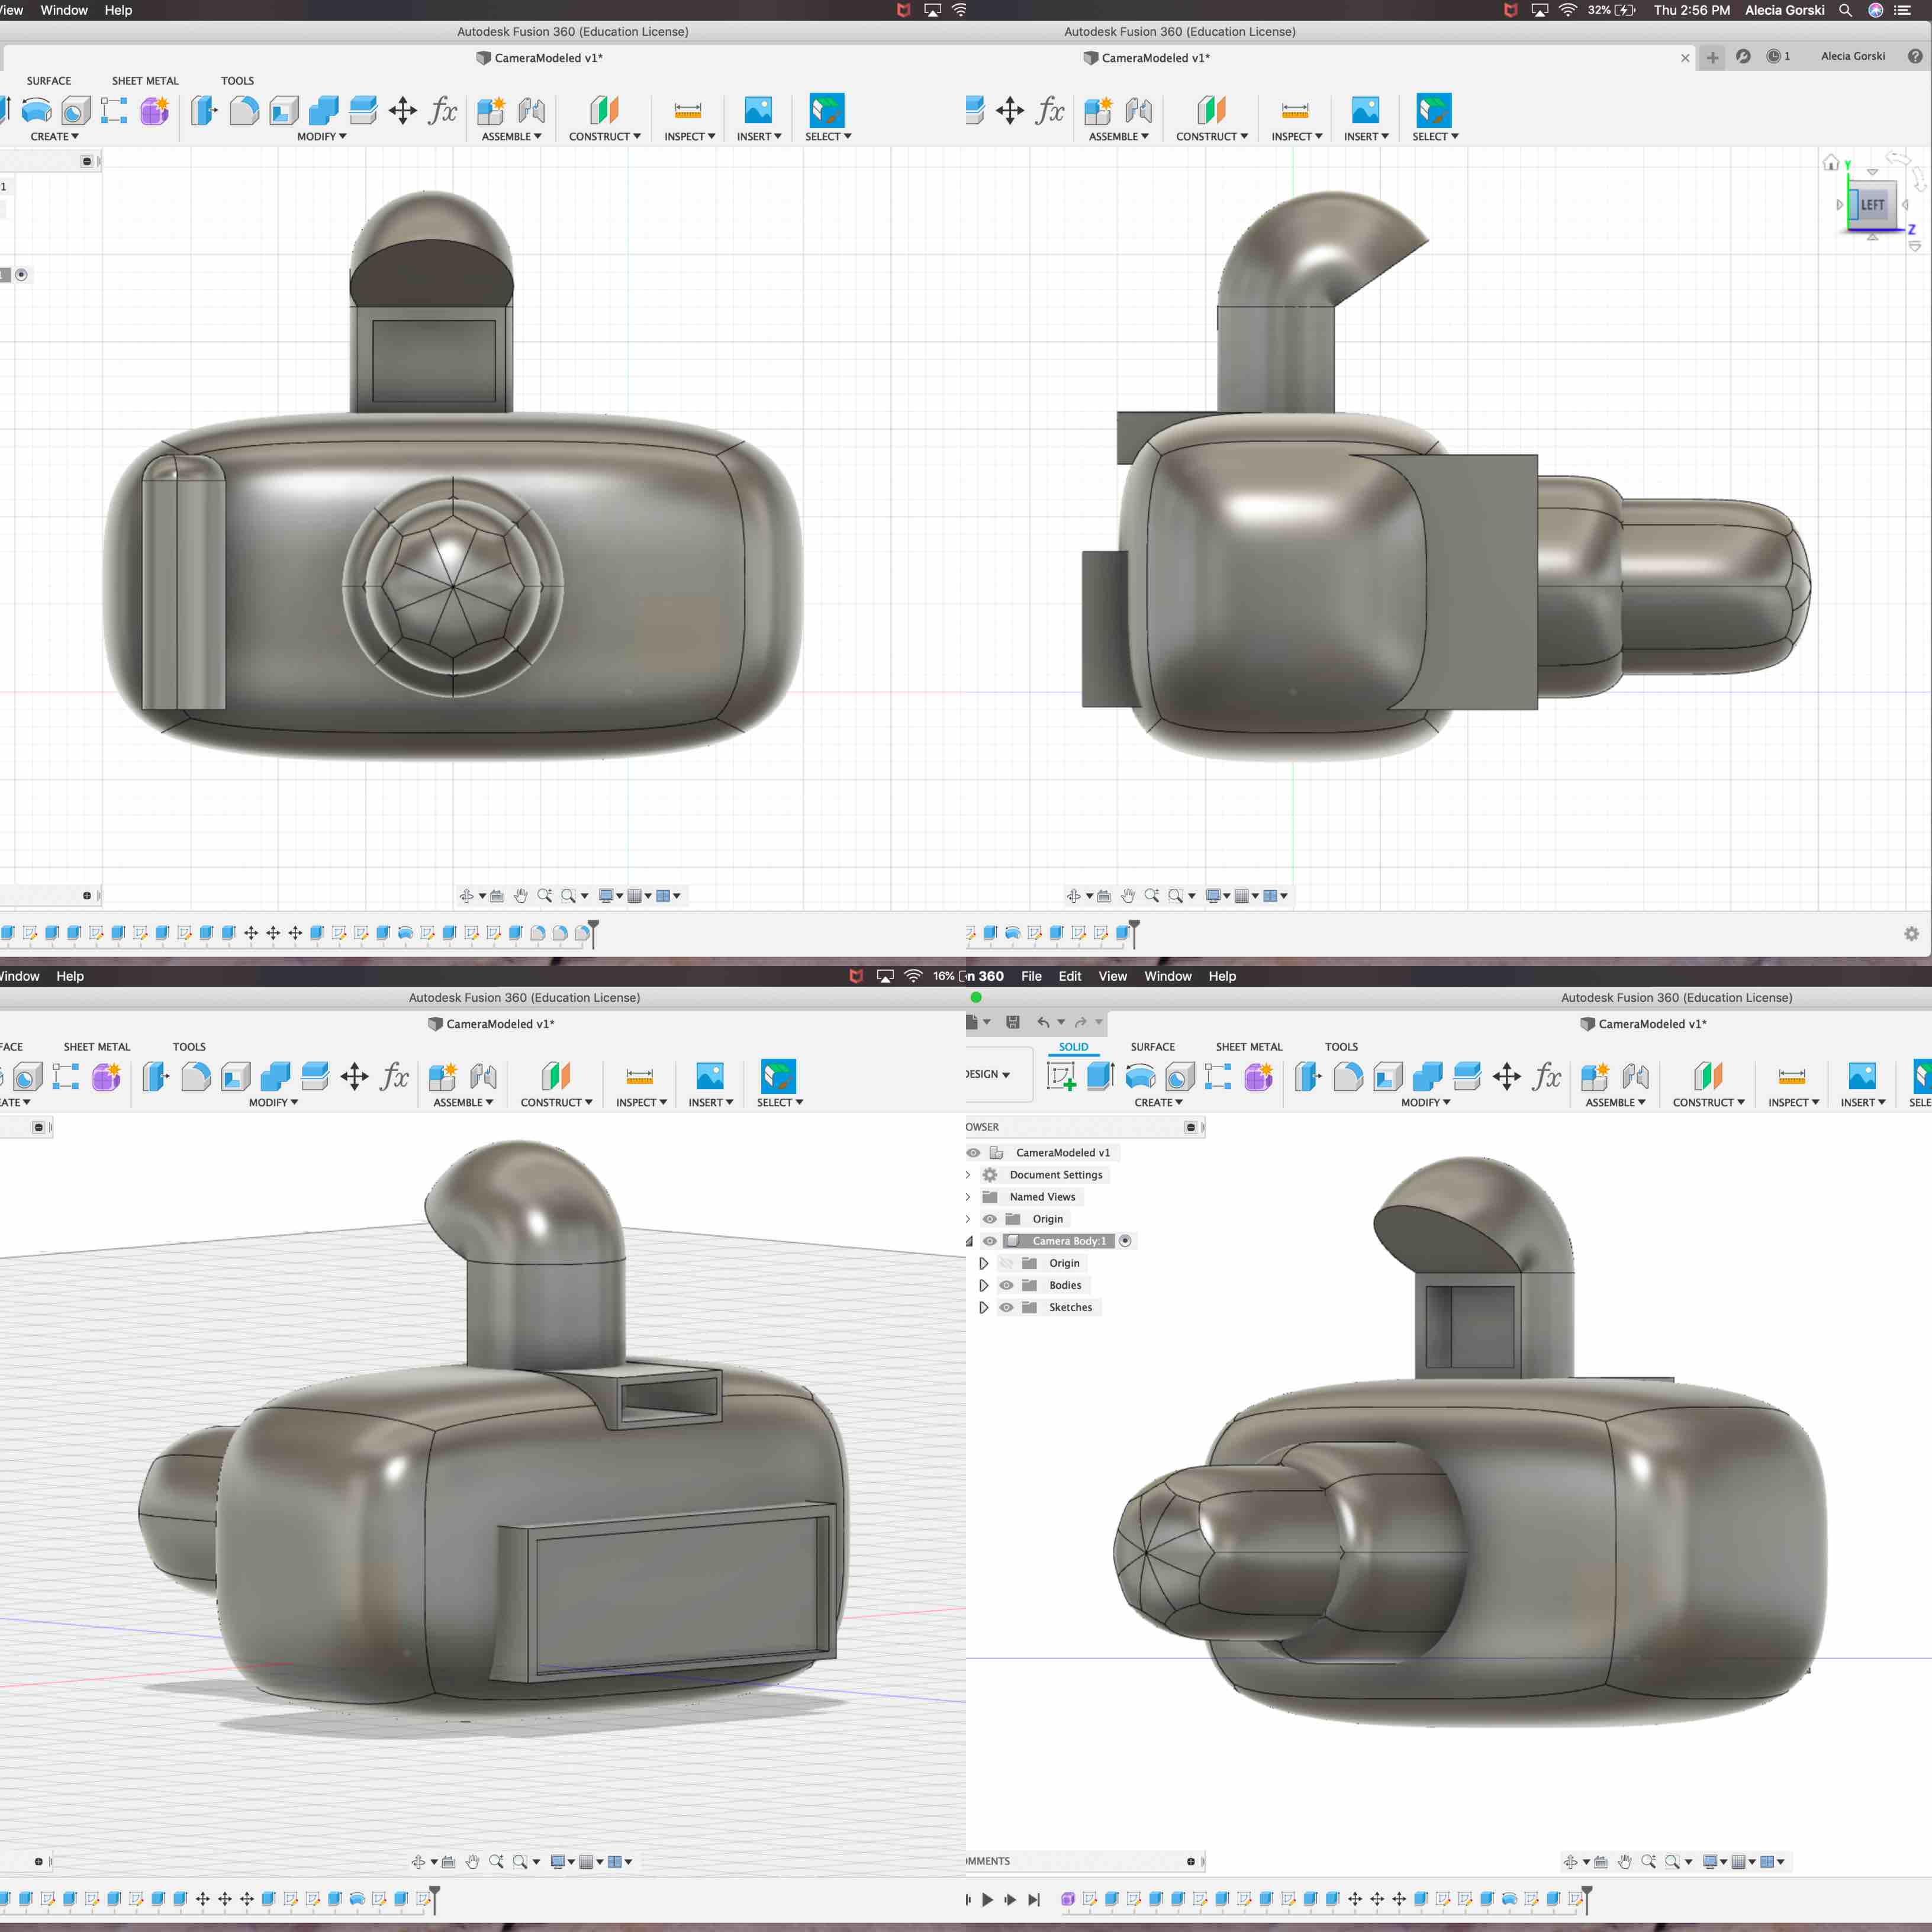
Task: Click Spotlight search in top macOS menu bar
Action: (1845, 10)
